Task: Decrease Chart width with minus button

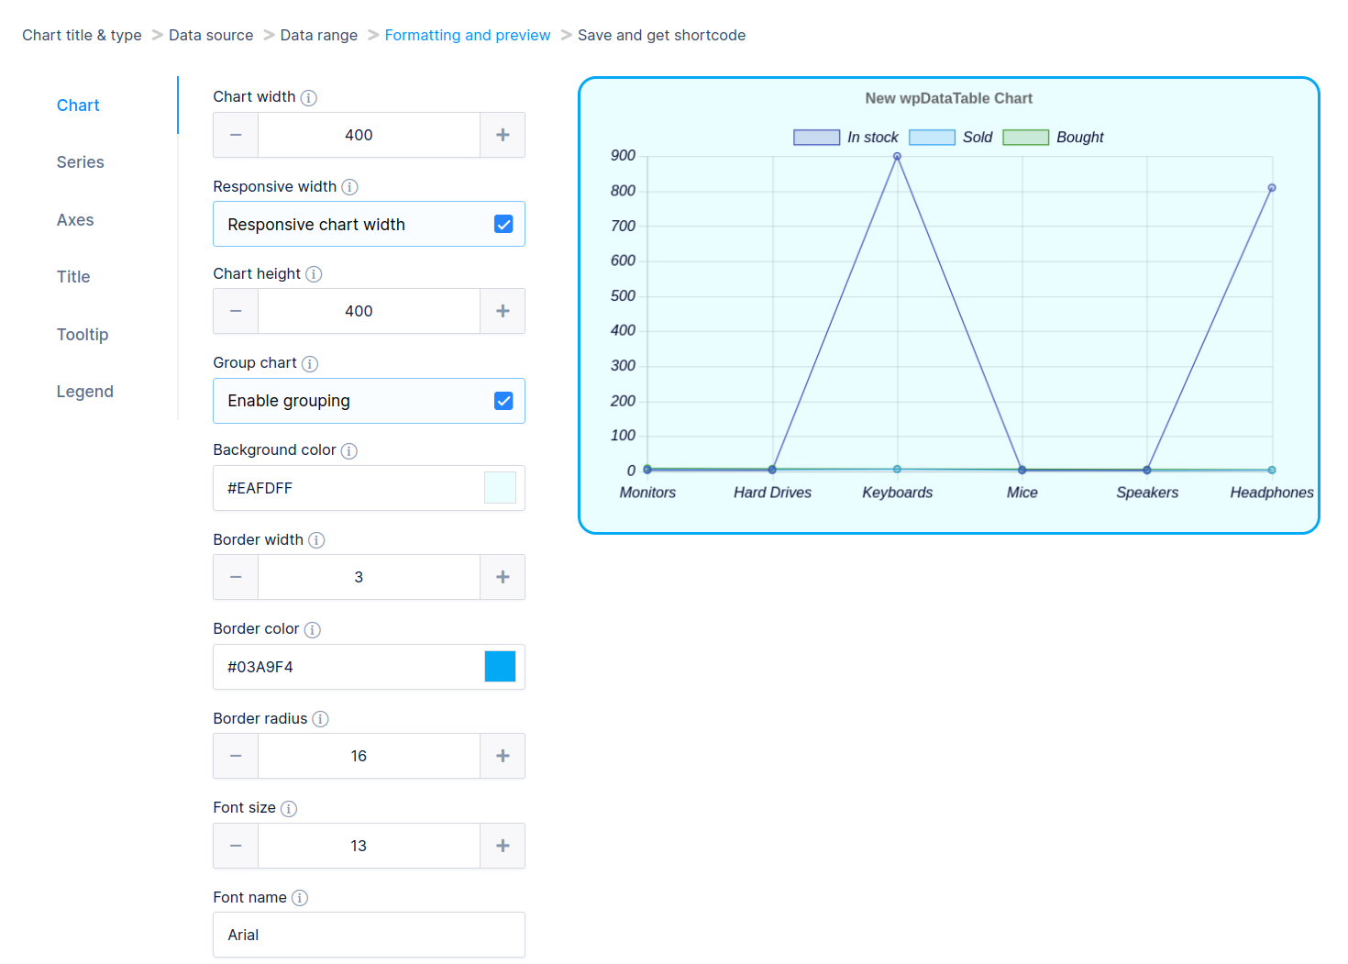Action: [x=236, y=135]
